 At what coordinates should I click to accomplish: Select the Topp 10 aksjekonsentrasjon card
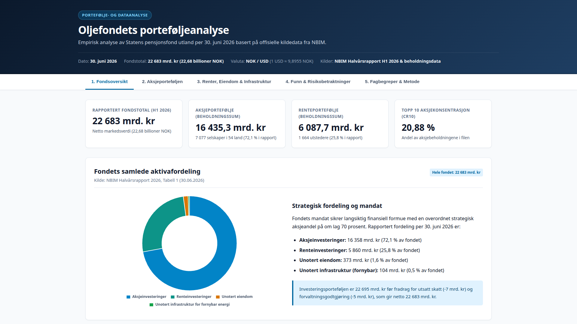point(443,124)
